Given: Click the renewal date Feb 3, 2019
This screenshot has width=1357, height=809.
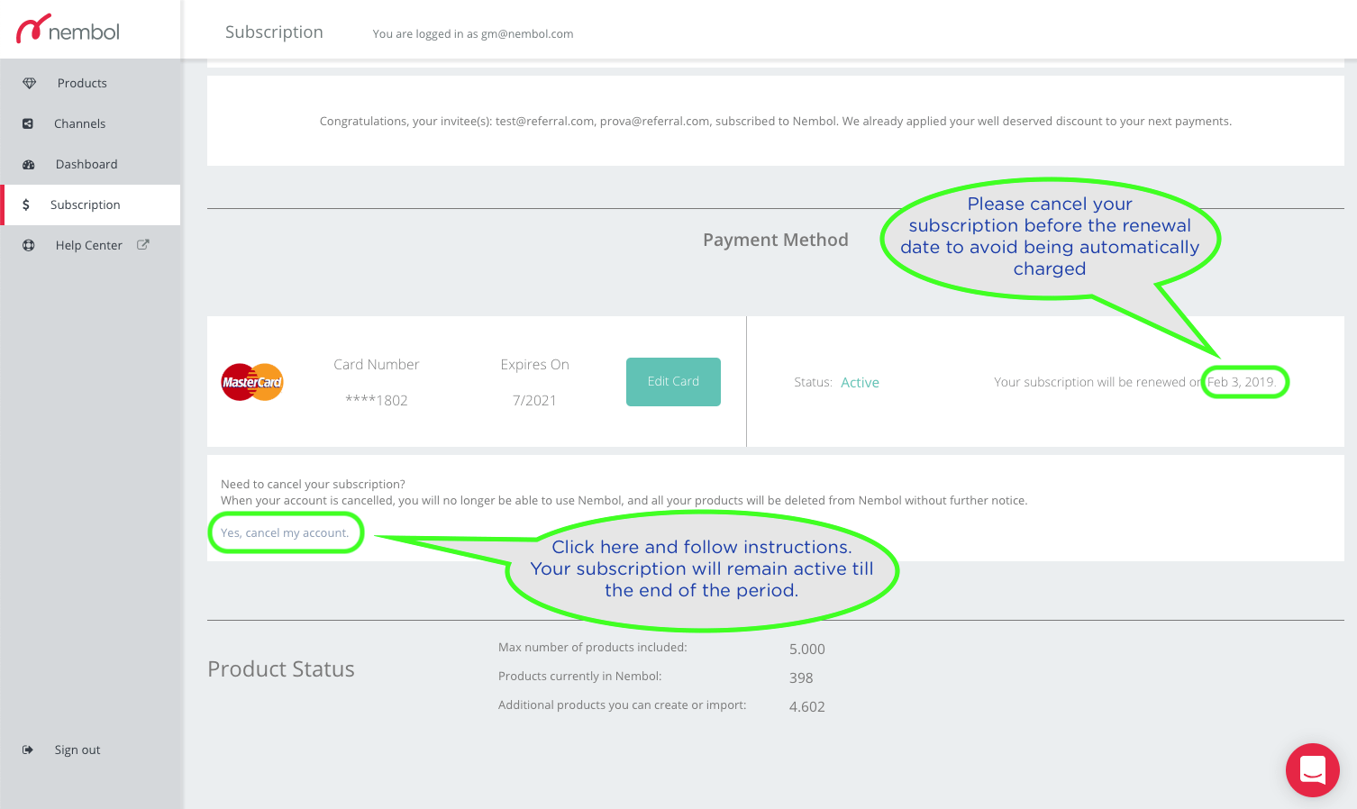Looking at the screenshot, I should coord(1242,382).
